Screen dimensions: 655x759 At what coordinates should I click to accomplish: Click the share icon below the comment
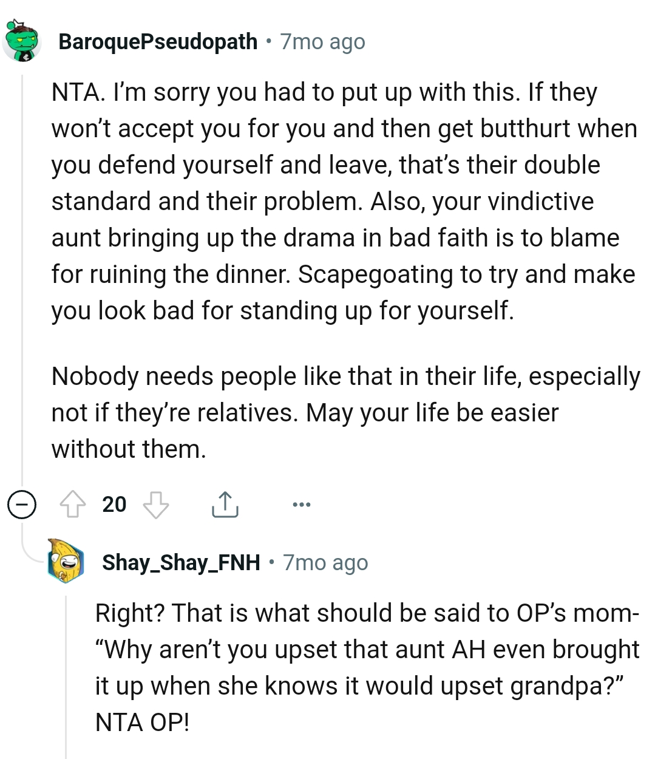225,504
